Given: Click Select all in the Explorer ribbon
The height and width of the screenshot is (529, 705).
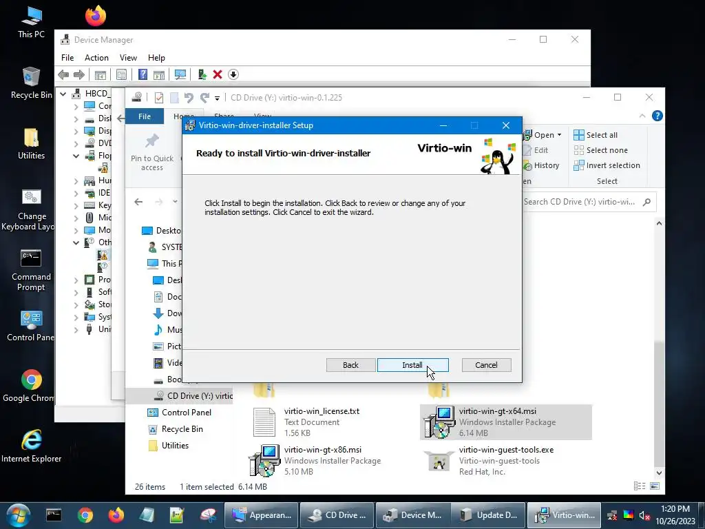Looking at the screenshot, I should pyautogui.click(x=596, y=135).
